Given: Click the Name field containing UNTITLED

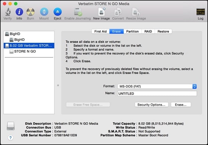Looking at the screenshot, I should tap(157, 94).
